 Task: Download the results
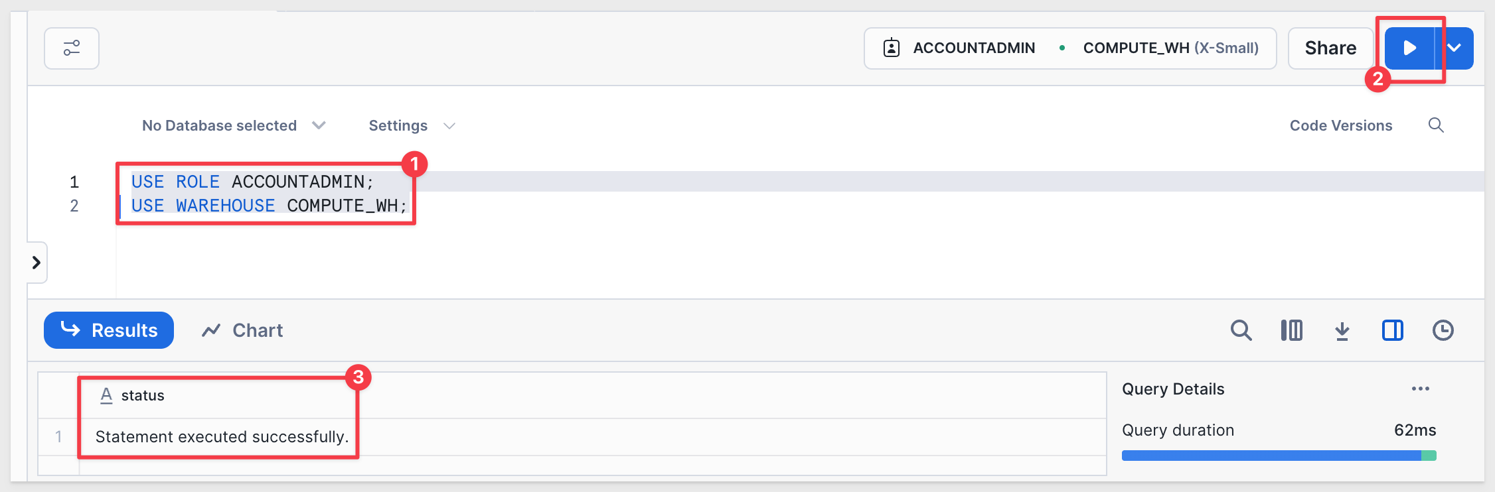[1342, 330]
